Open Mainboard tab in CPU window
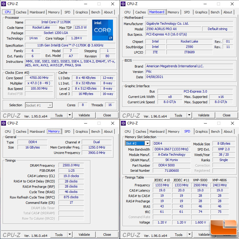This screenshot has height=239, width=239. click(37, 12)
